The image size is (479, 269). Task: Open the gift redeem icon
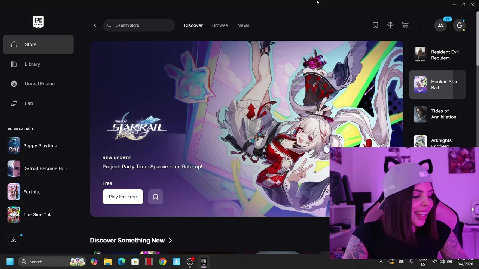coord(390,25)
